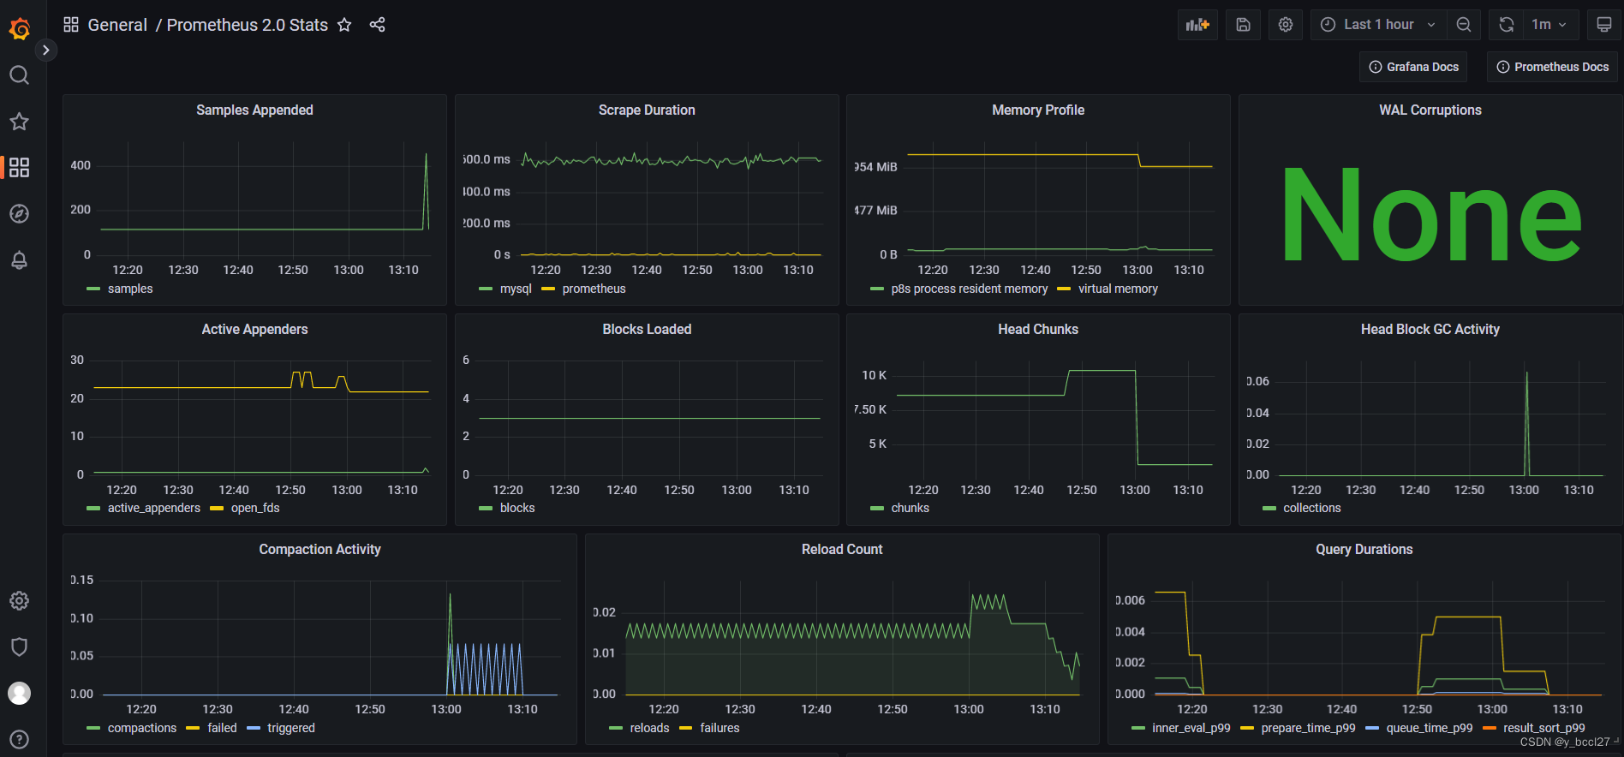Open the Active Appenders panel menu
Screen dimensions: 1624x757
(x=254, y=329)
